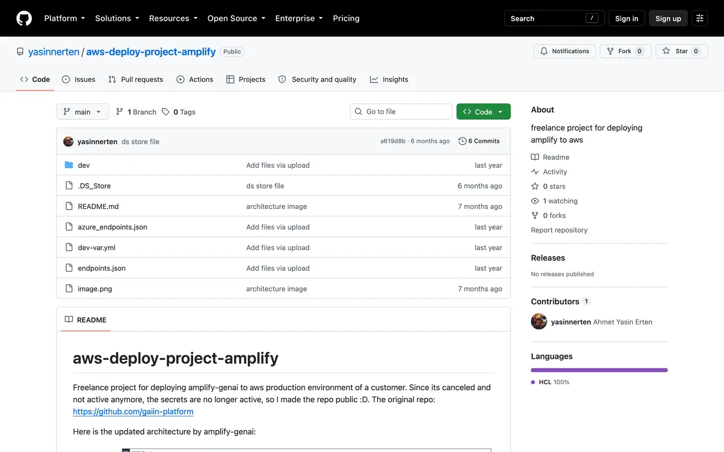The width and height of the screenshot is (724, 452).
Task: Click the commit author avatar for yasinnerten
Action: point(68,141)
